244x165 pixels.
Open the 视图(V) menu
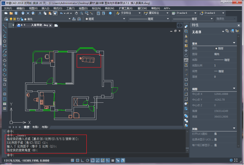tap(33, 8)
